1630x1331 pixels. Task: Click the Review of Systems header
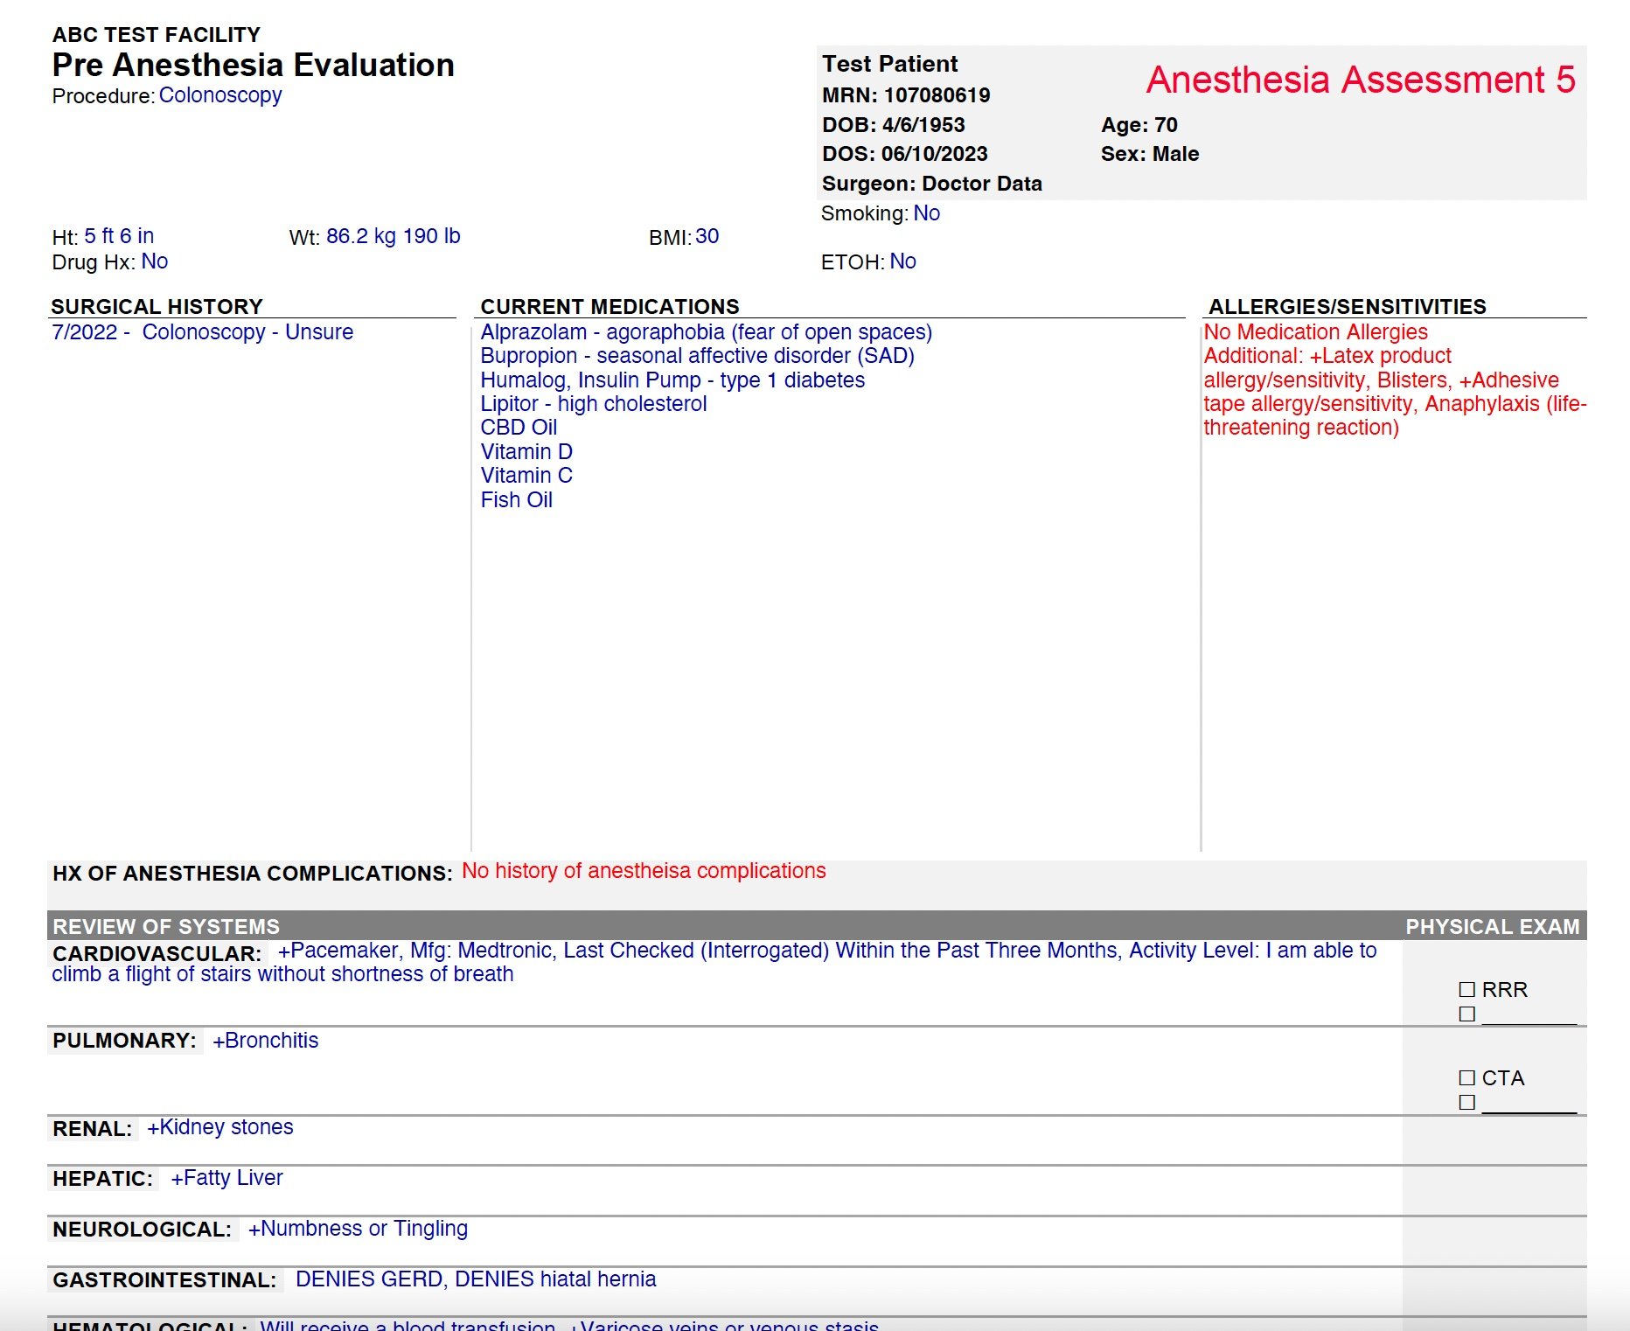(166, 926)
